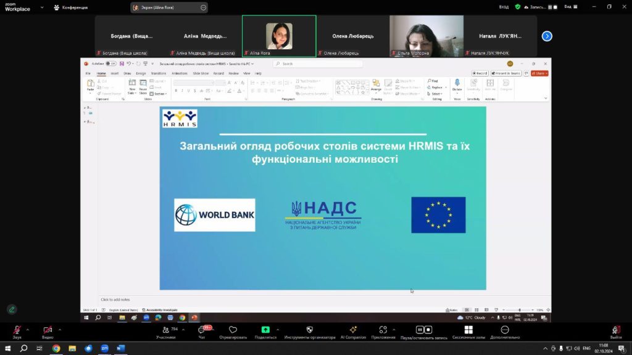Open the Section dropdown in Slides group
The width and height of the screenshot is (632, 355).
pos(157,94)
